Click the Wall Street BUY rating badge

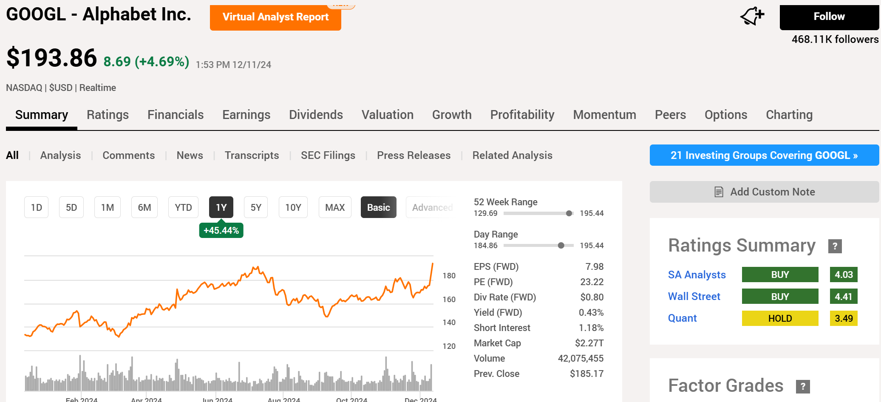(x=780, y=296)
